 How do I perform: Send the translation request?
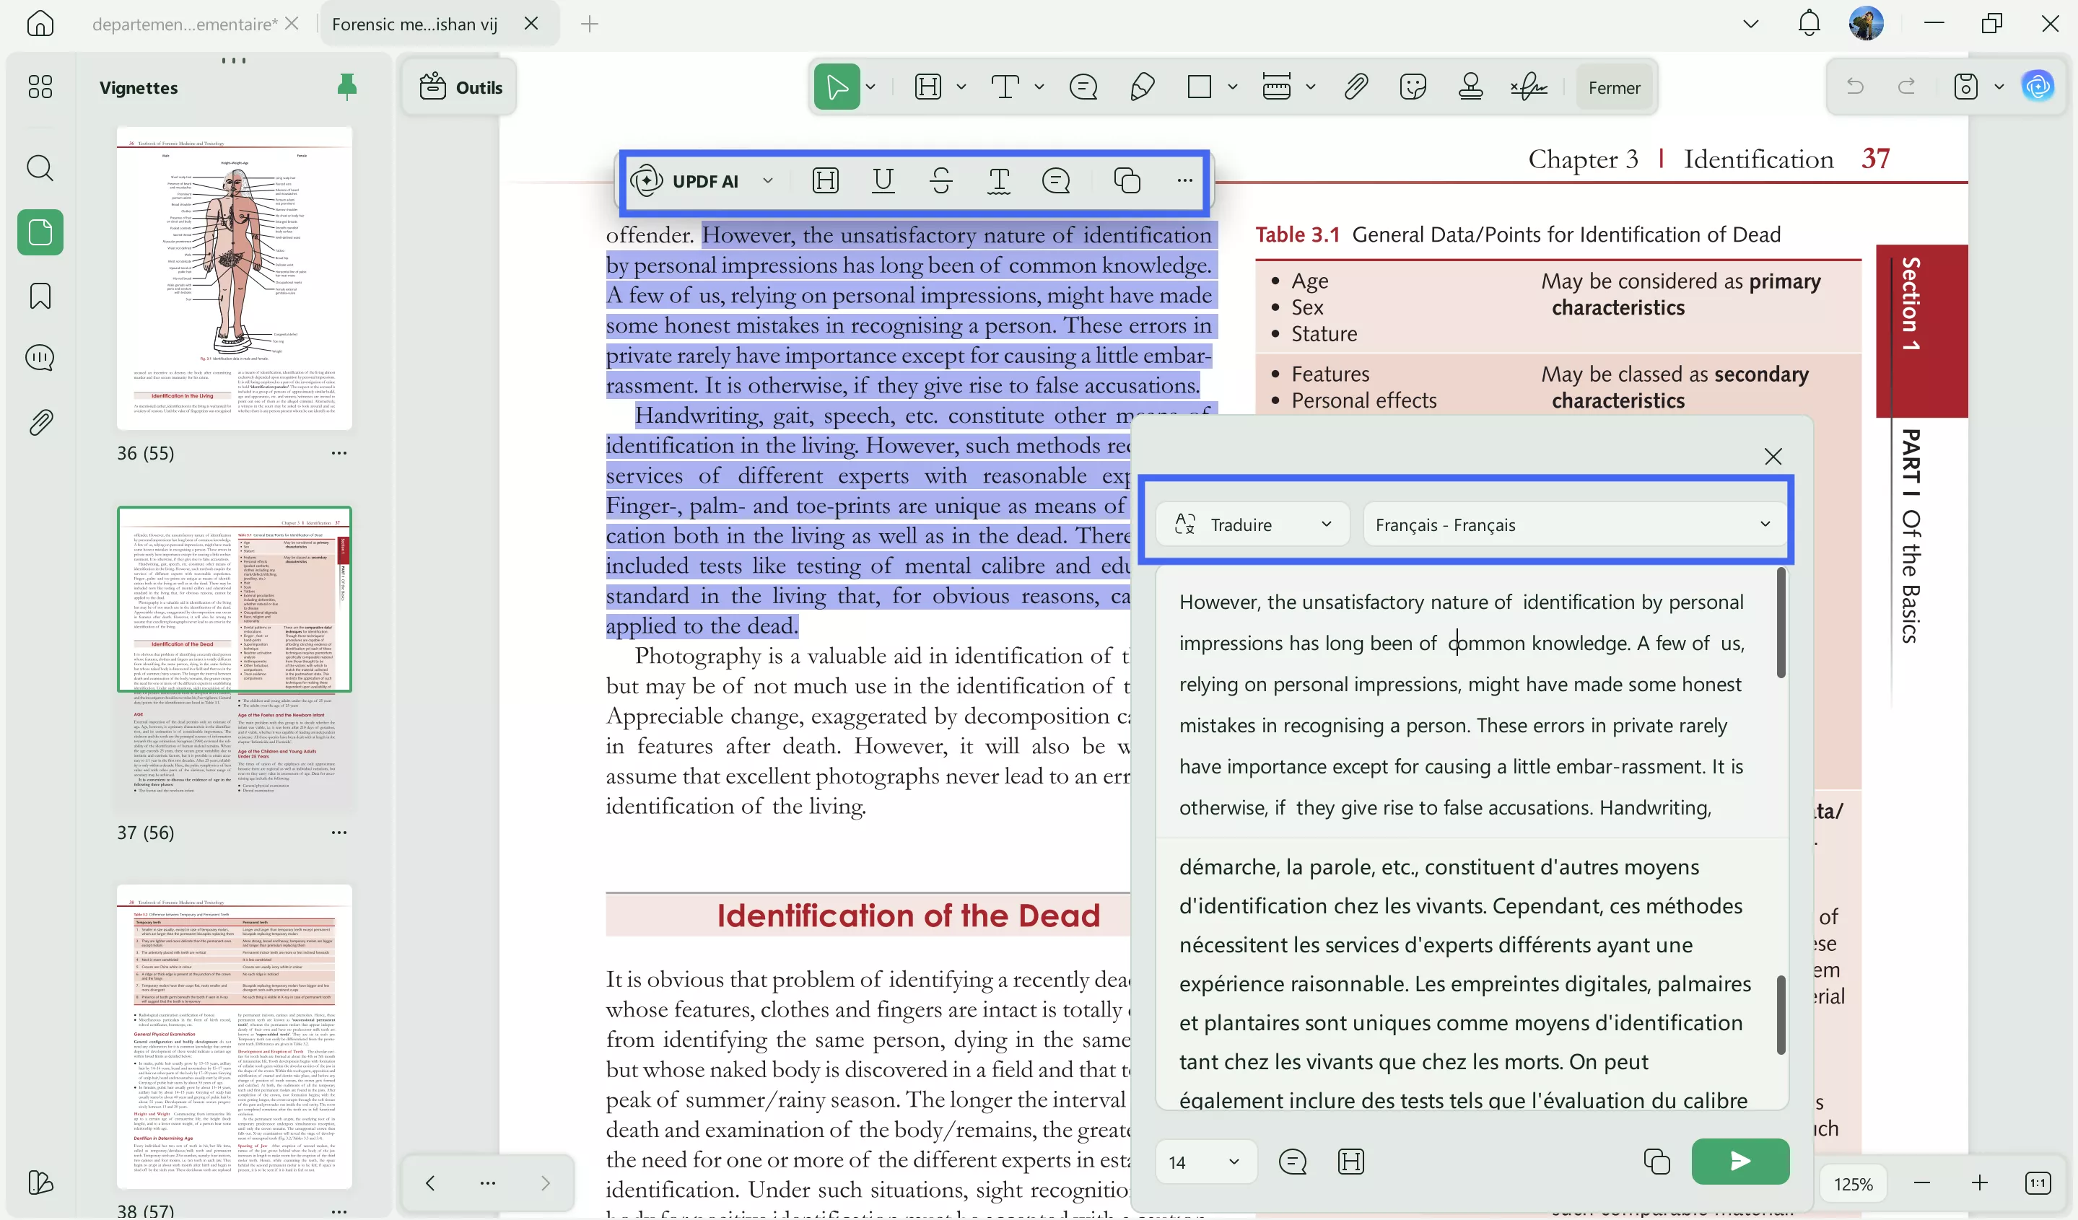(x=1739, y=1162)
